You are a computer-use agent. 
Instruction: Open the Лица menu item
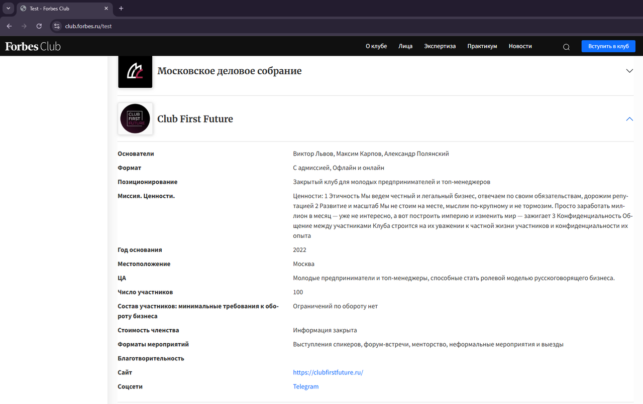click(405, 46)
